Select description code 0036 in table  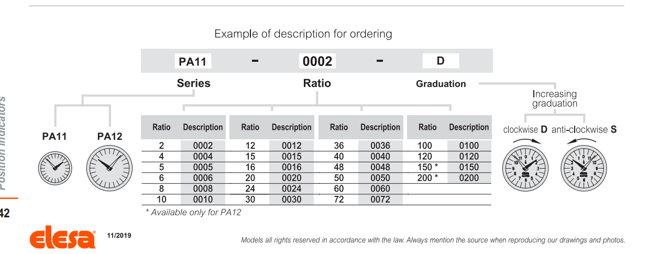[x=380, y=146]
